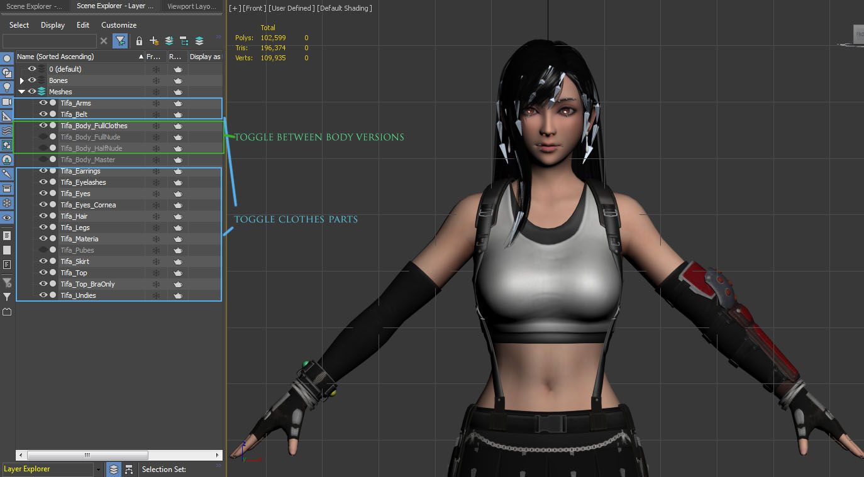Click the lock icon in explorer toolbar
Image resolution: width=864 pixels, height=477 pixels.
[x=139, y=41]
